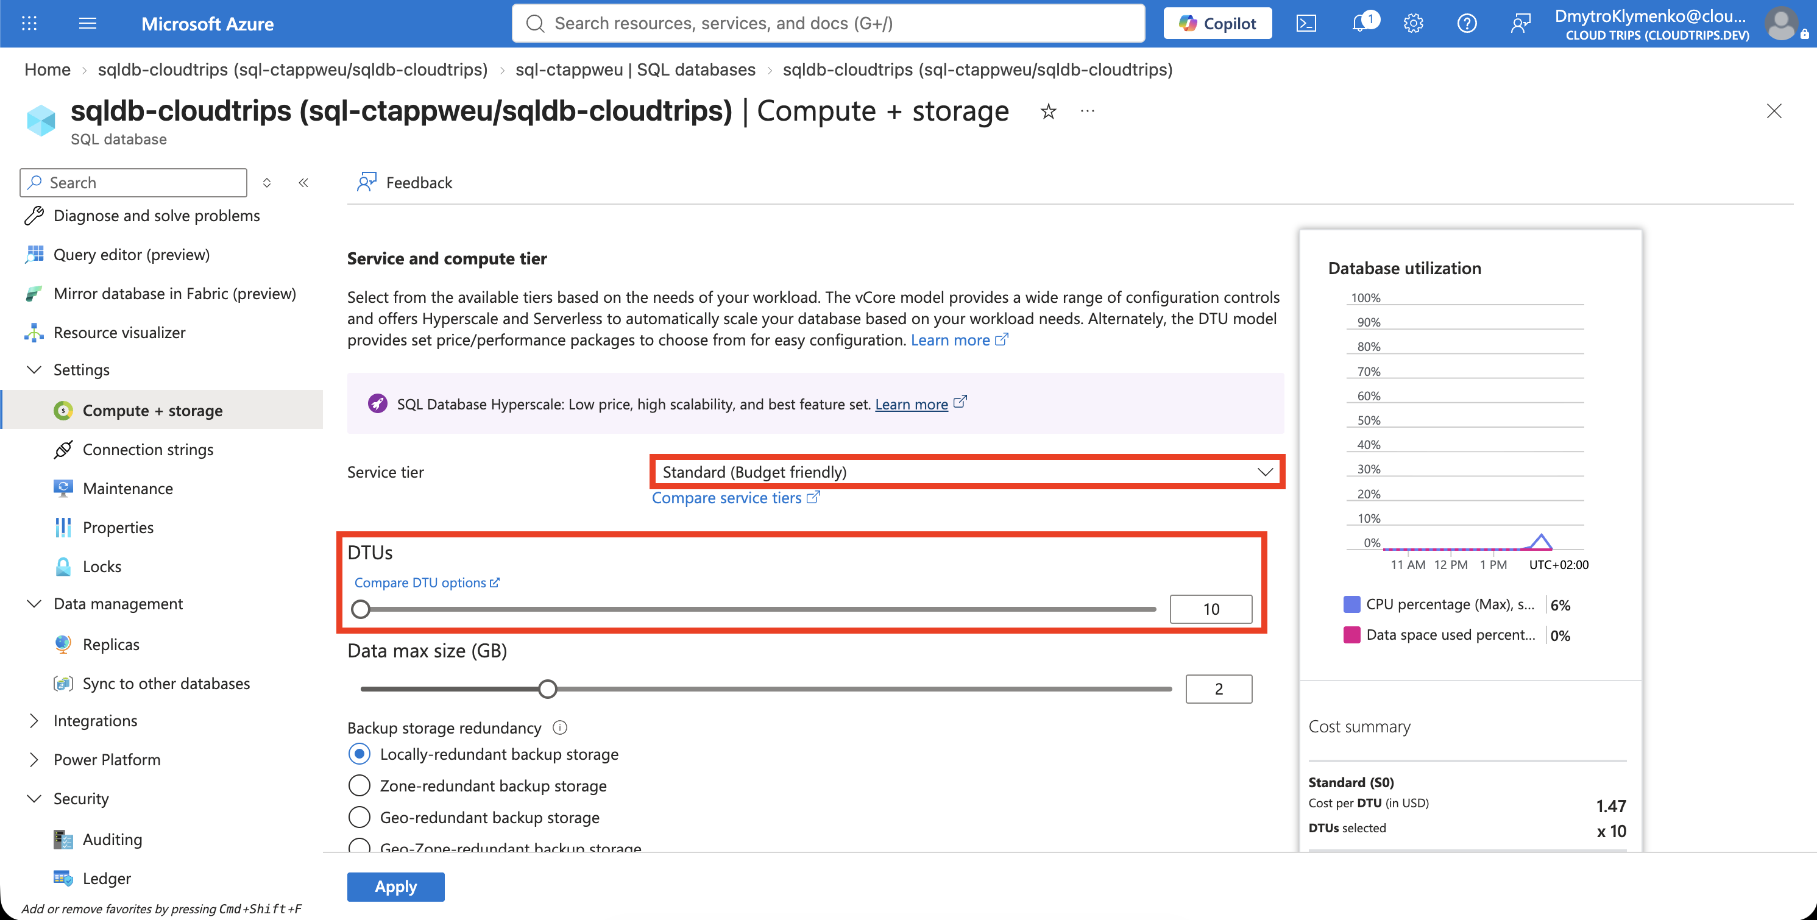Screen dimensions: 1817x920
Task: Go to Home breadcrumb
Action: click(48, 69)
